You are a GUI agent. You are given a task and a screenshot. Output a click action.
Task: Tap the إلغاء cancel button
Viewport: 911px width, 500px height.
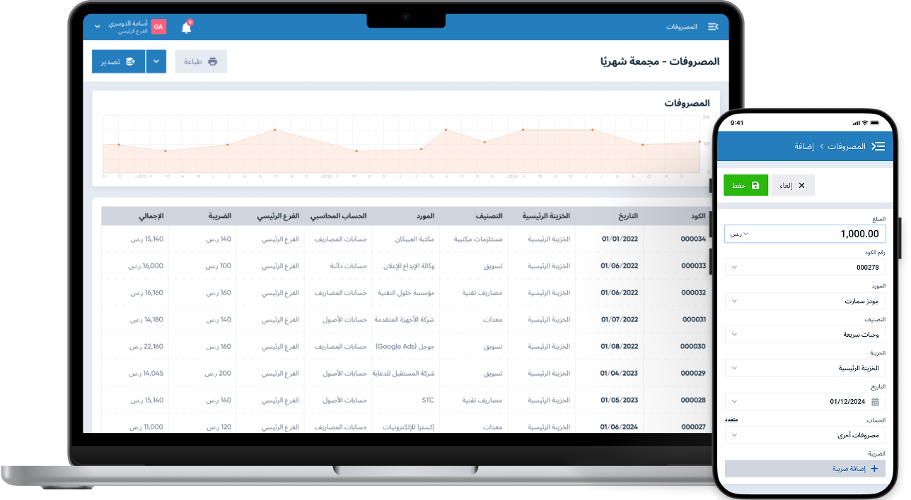pyautogui.click(x=793, y=185)
